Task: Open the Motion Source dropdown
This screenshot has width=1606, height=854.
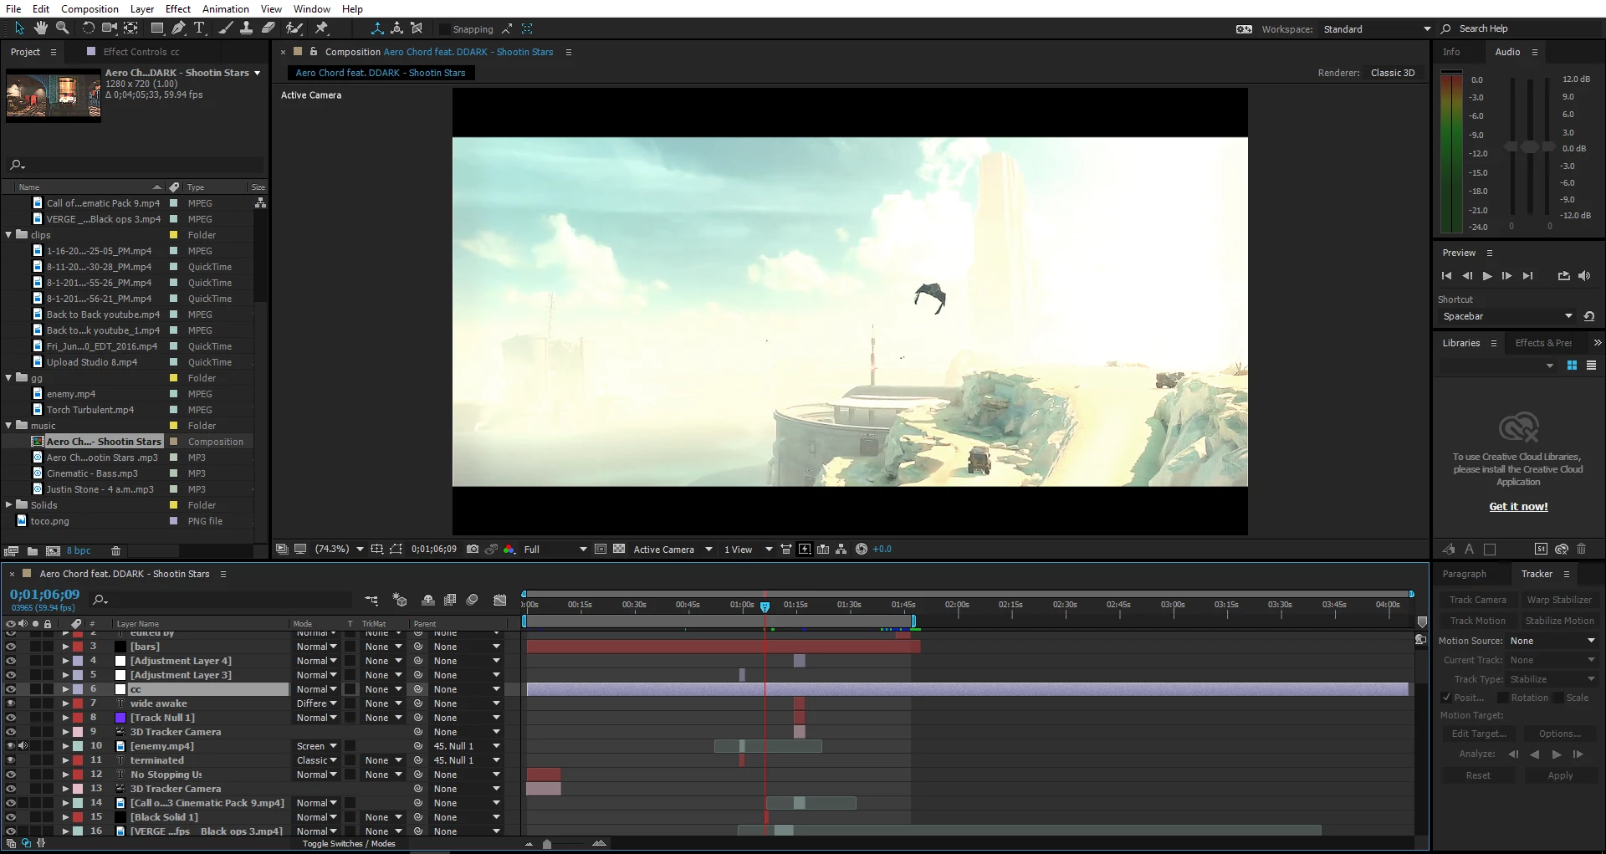Action: pyautogui.click(x=1552, y=641)
